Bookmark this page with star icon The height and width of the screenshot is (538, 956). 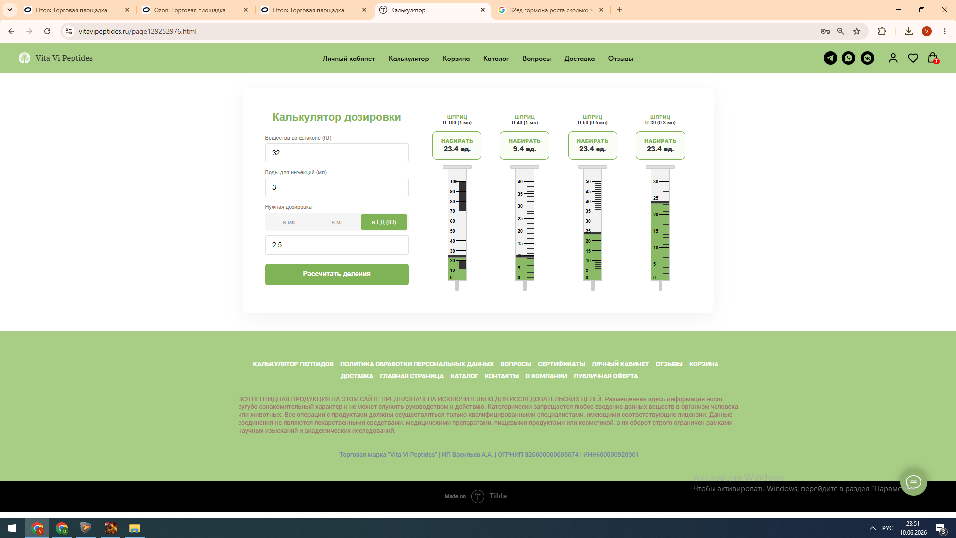pos(857,31)
